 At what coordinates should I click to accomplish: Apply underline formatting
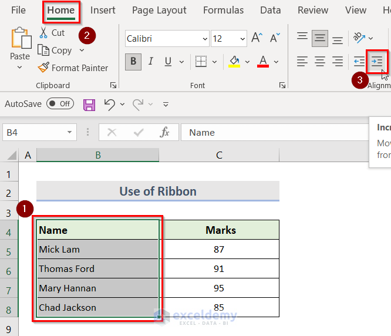pyautogui.click(x=168, y=61)
